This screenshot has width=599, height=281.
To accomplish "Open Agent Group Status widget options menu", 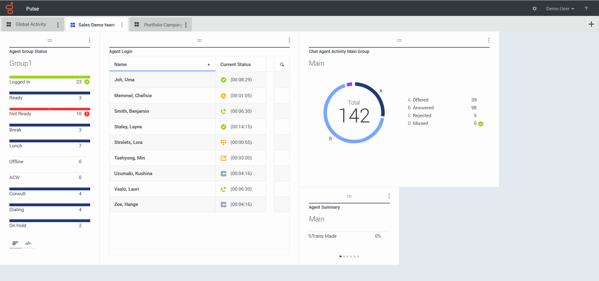I will [x=90, y=40].
